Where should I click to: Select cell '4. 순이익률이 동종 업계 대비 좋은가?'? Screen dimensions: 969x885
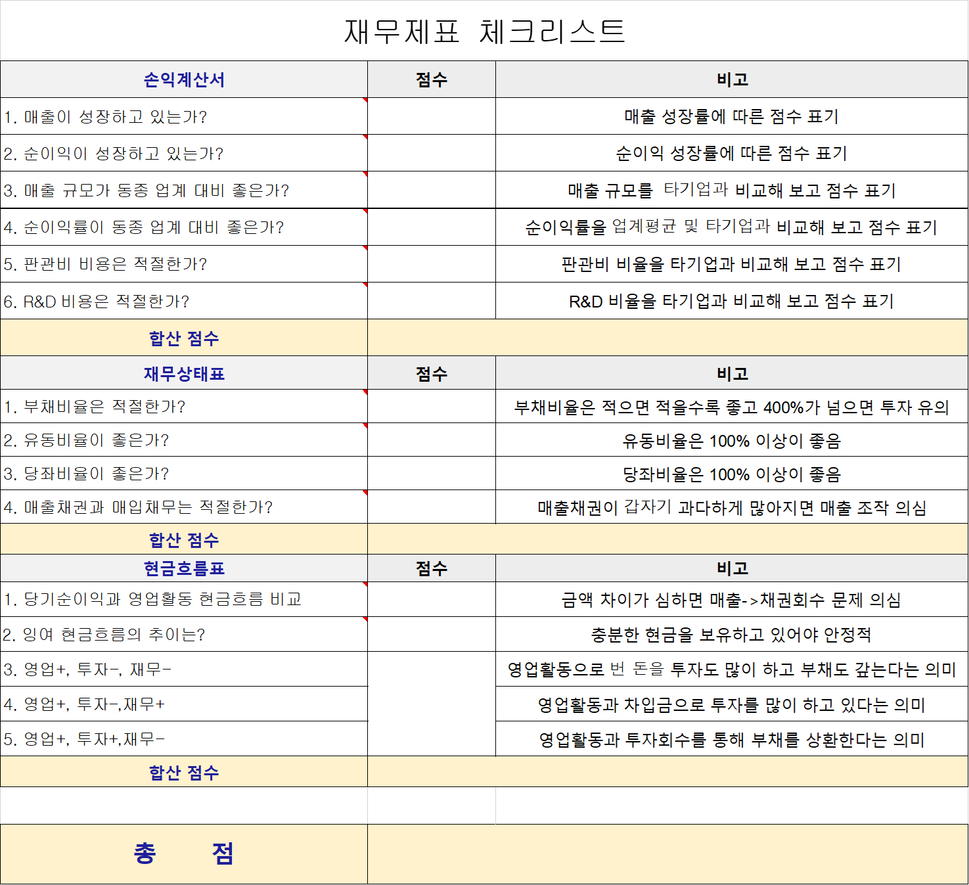(184, 227)
